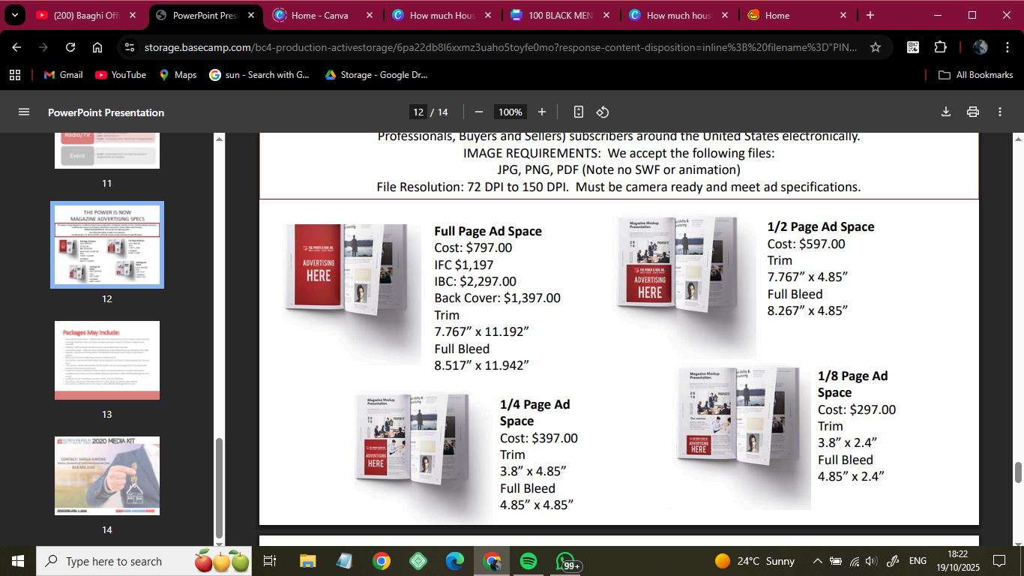The height and width of the screenshot is (576, 1024).
Task: Select the page 11 thumbnail
Action: [107, 150]
